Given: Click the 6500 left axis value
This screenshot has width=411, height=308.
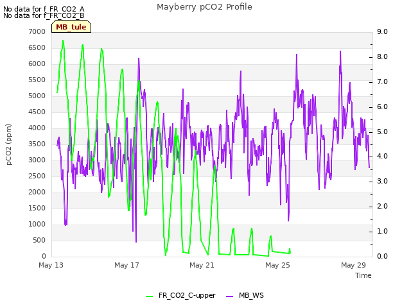Looking at the screenshot, I should click(x=37, y=48).
